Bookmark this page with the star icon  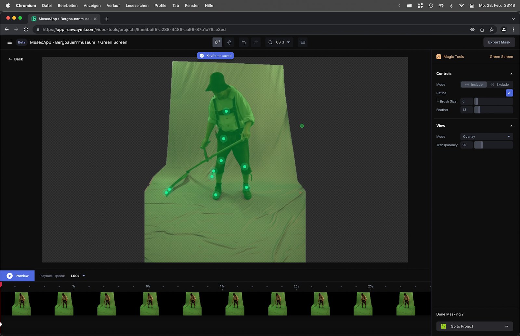pyautogui.click(x=492, y=30)
